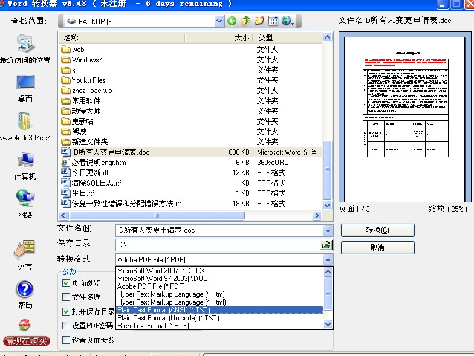Create a new folder via toolbar icon
The image size is (474, 356).
pos(259,21)
